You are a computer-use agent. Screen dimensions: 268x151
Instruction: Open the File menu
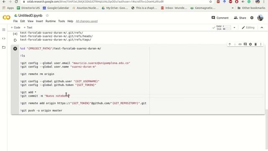coord(15,21)
